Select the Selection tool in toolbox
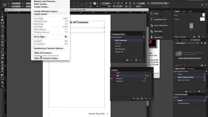Image resolution: width=208 pixels, height=117 pixels. (x=2, y=14)
